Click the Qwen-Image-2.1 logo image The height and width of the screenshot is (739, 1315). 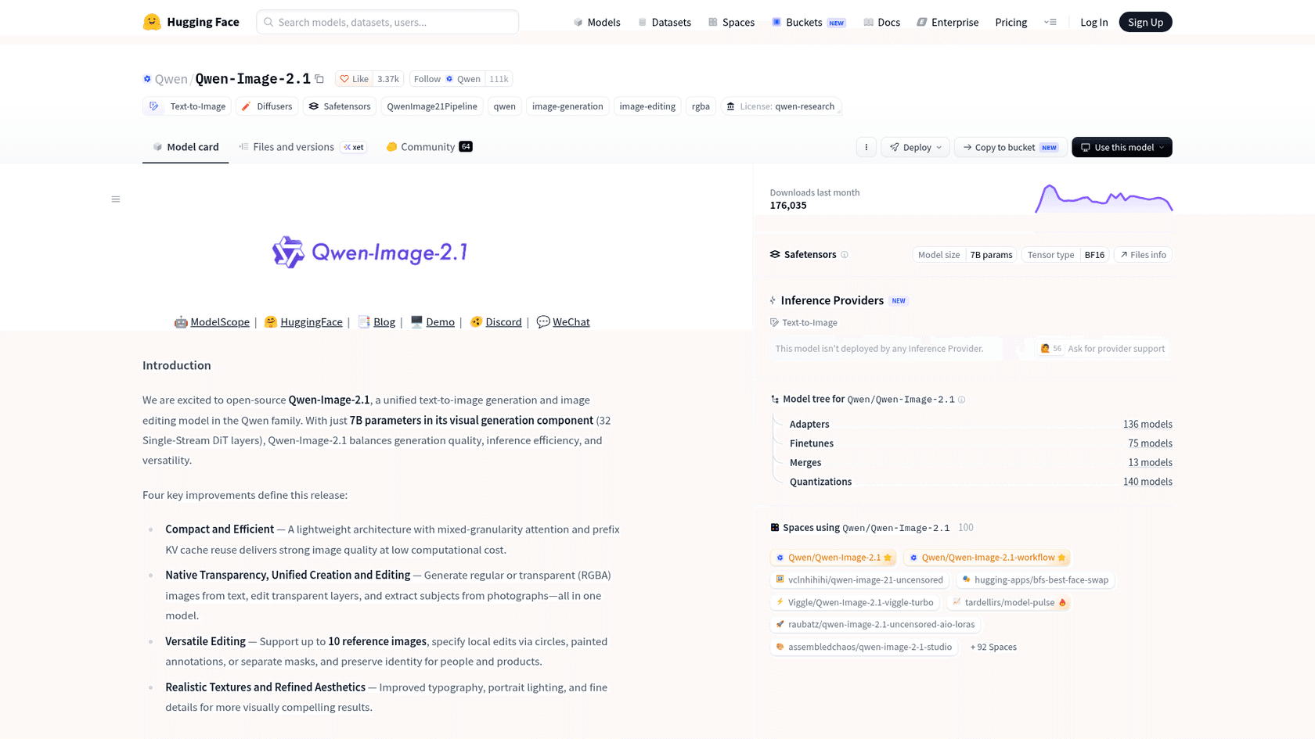[x=370, y=253]
